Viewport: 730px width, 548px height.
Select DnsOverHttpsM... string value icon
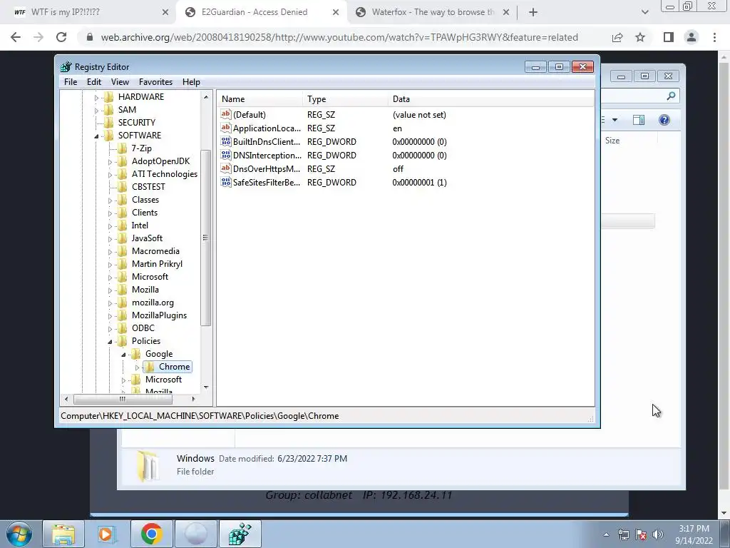coord(226,168)
